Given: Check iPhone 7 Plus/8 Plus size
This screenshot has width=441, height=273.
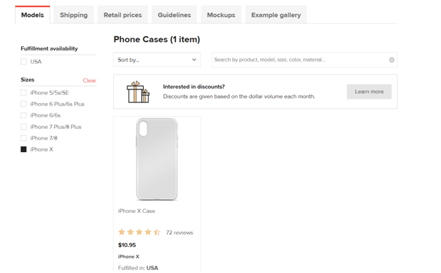Looking at the screenshot, I should (x=24, y=127).
